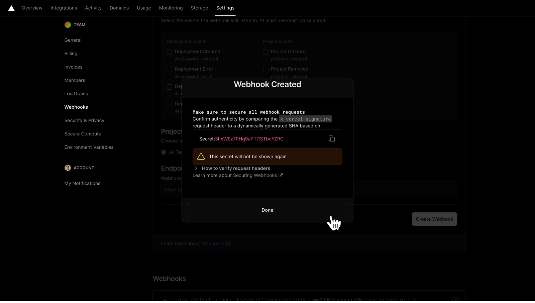Open the Overview tab
Image resolution: width=535 pixels, height=303 pixels.
click(x=32, y=8)
